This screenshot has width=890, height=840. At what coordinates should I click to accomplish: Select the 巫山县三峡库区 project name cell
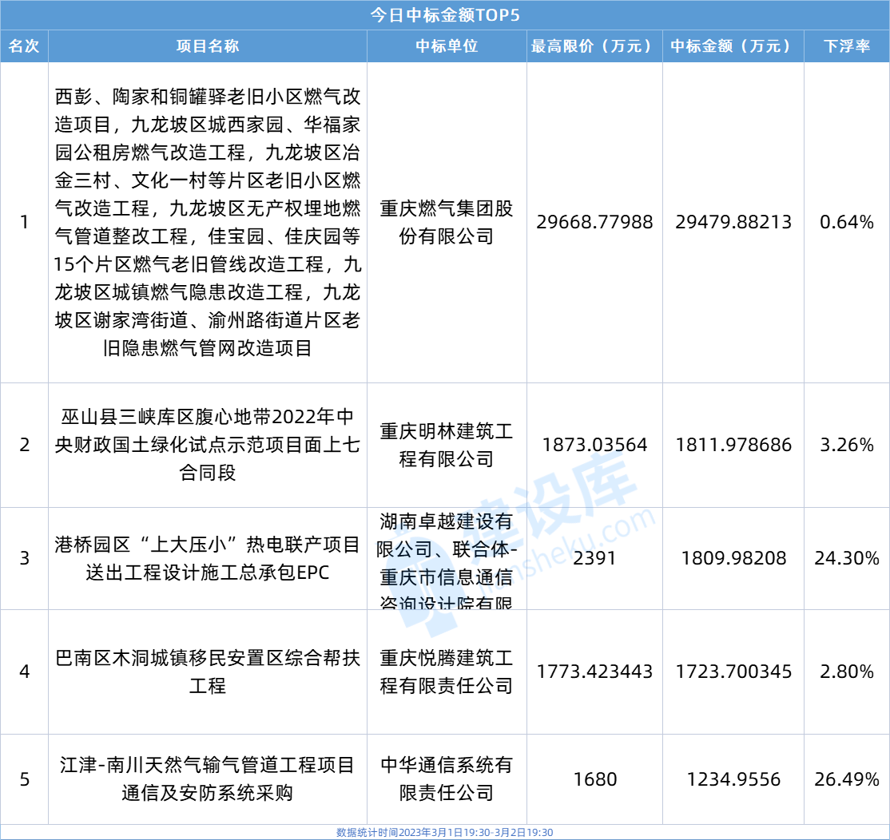click(x=208, y=445)
